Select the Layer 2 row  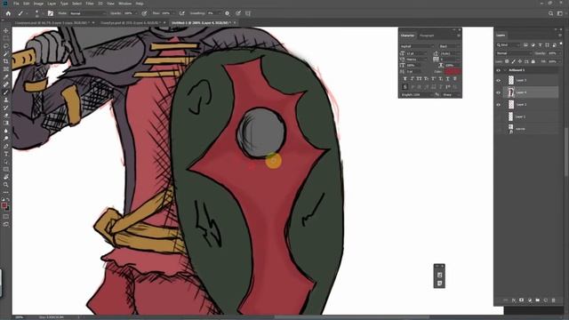click(x=531, y=105)
